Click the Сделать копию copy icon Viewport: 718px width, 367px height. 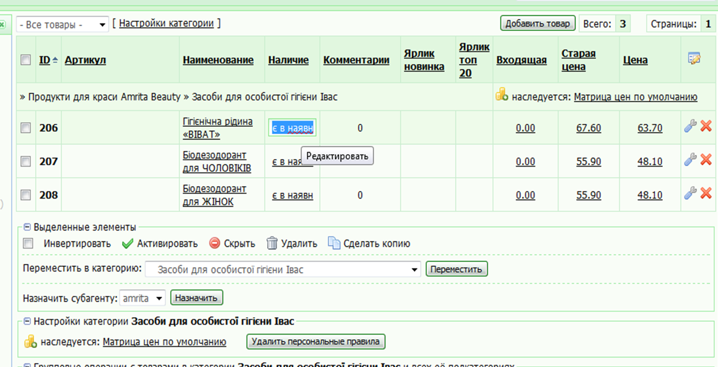coord(334,243)
